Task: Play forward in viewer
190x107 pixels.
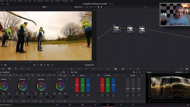Action: coord(45,65)
